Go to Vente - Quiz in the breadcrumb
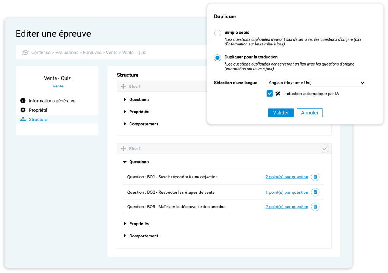388x273 pixels. pos(134,52)
